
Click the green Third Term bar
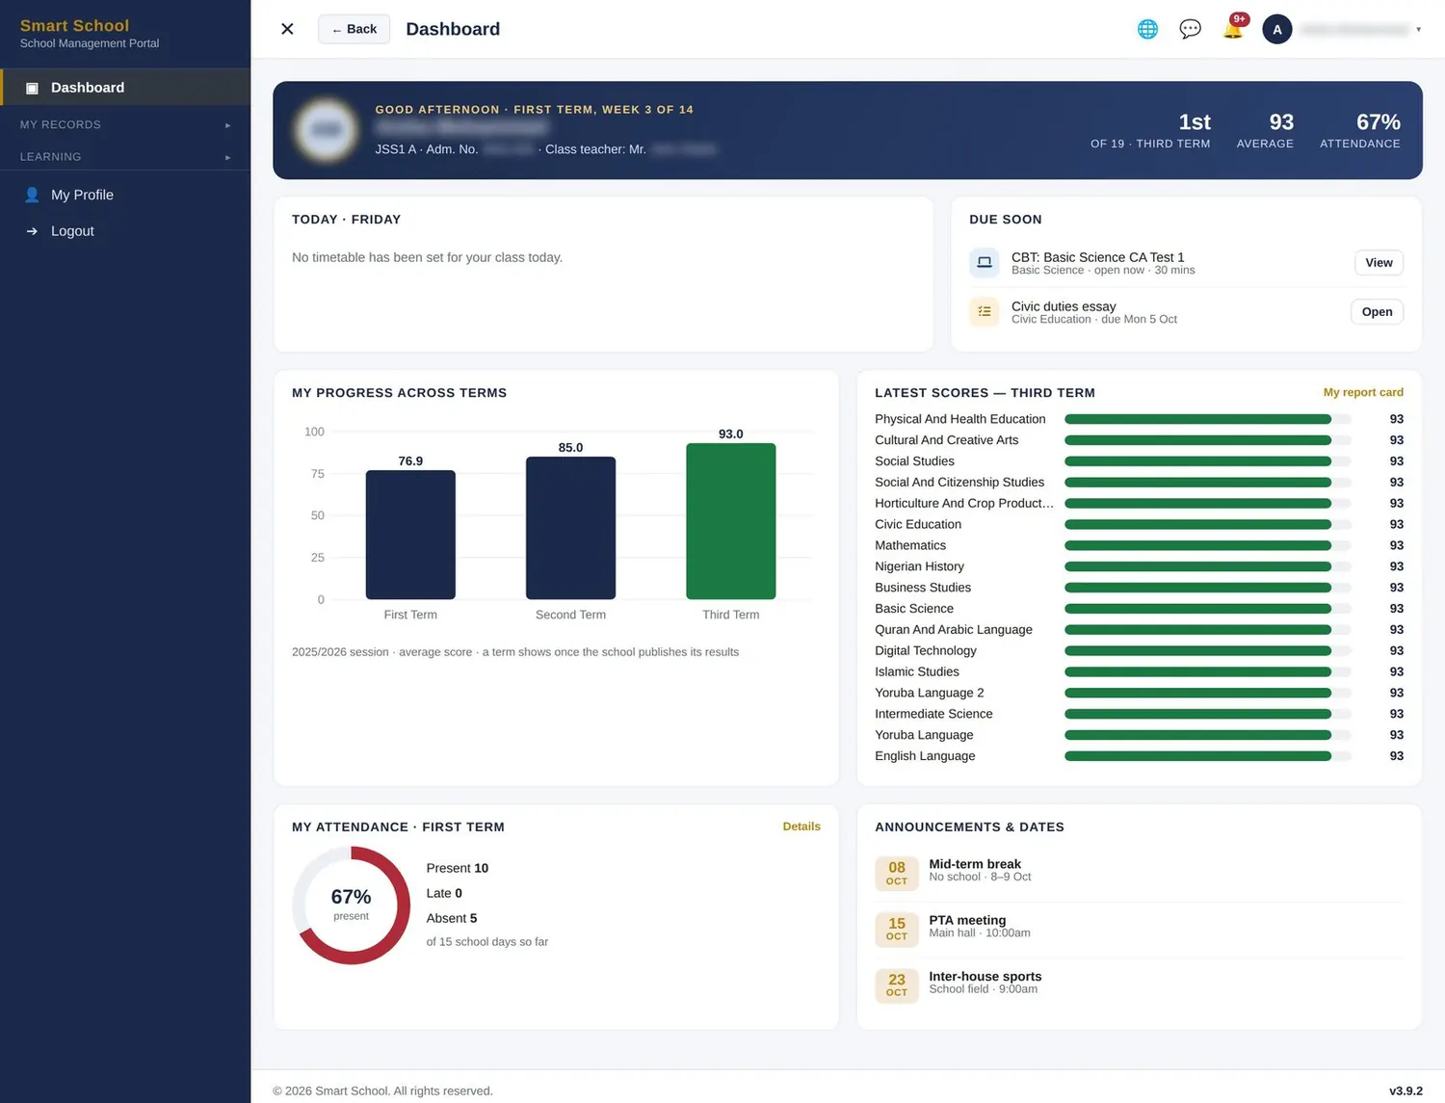coord(730,521)
